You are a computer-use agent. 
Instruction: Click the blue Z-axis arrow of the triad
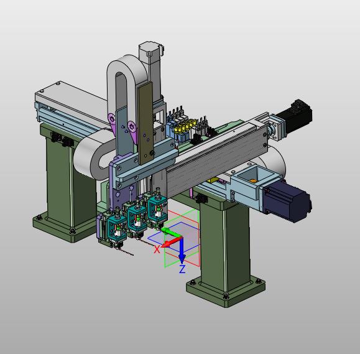[x=182, y=250]
